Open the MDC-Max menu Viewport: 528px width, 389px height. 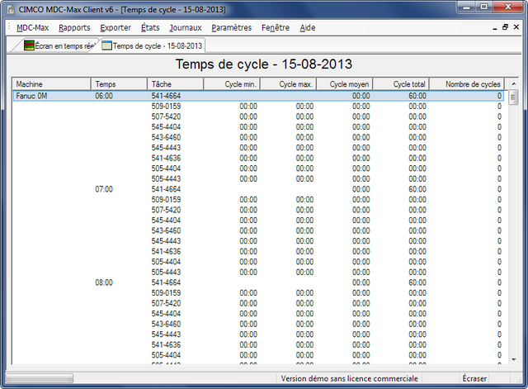33,27
